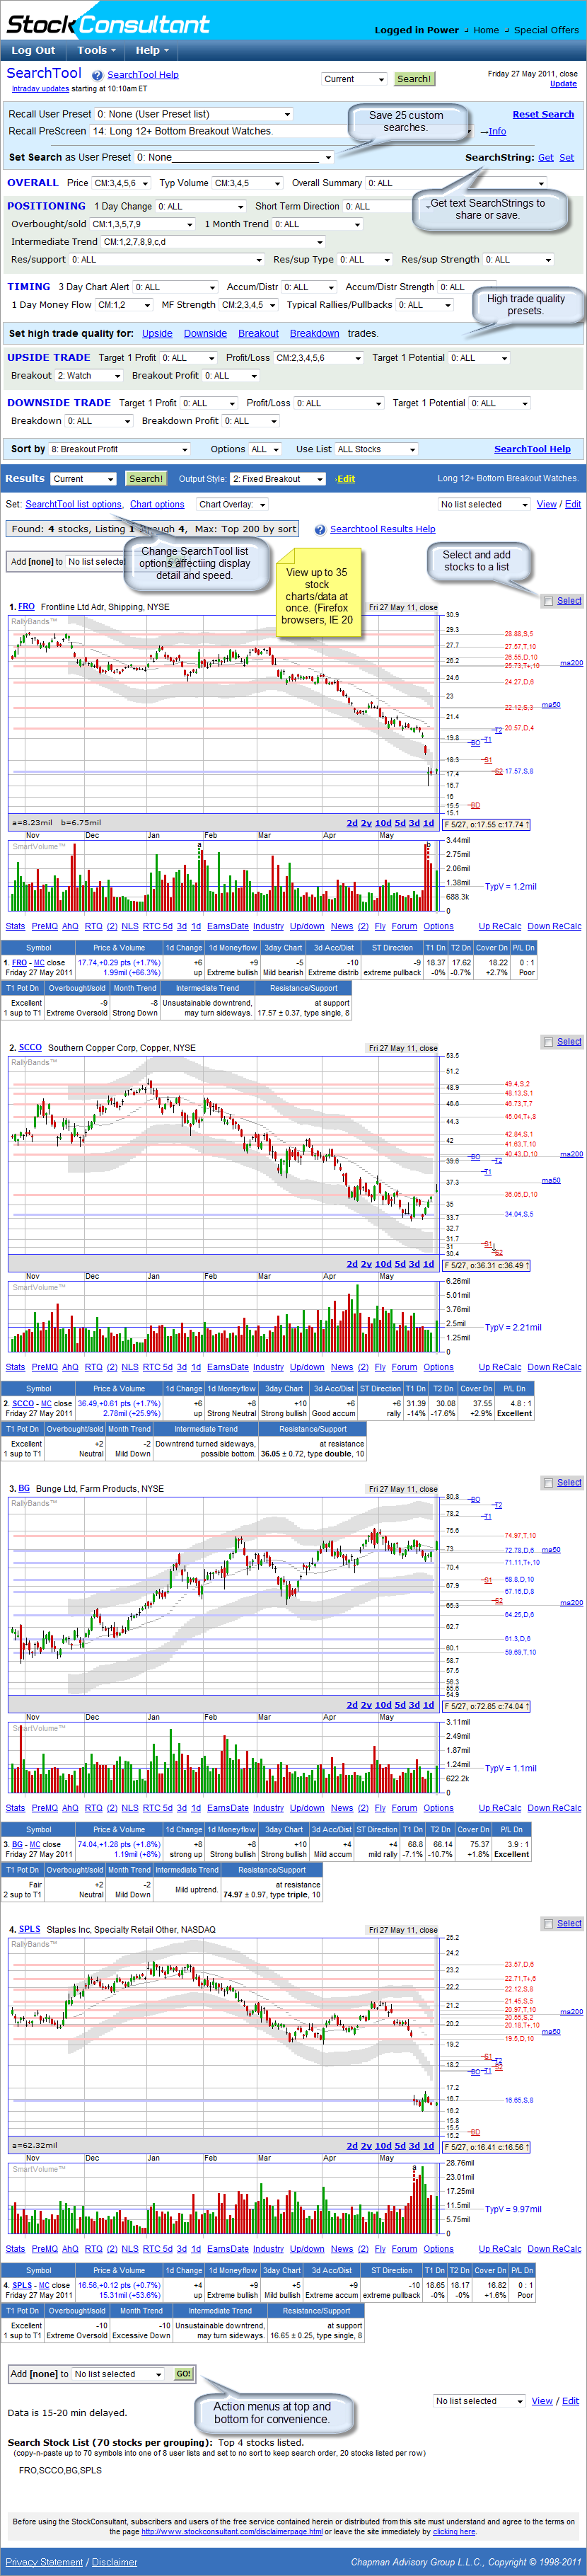Open the top-right list selection dropdown
The image size is (587, 2576).
pyautogui.click(x=484, y=505)
